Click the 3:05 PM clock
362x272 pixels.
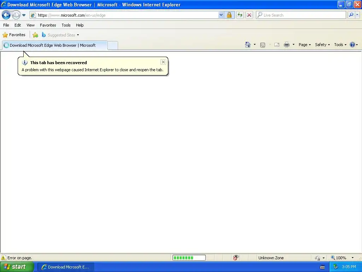tap(349, 267)
